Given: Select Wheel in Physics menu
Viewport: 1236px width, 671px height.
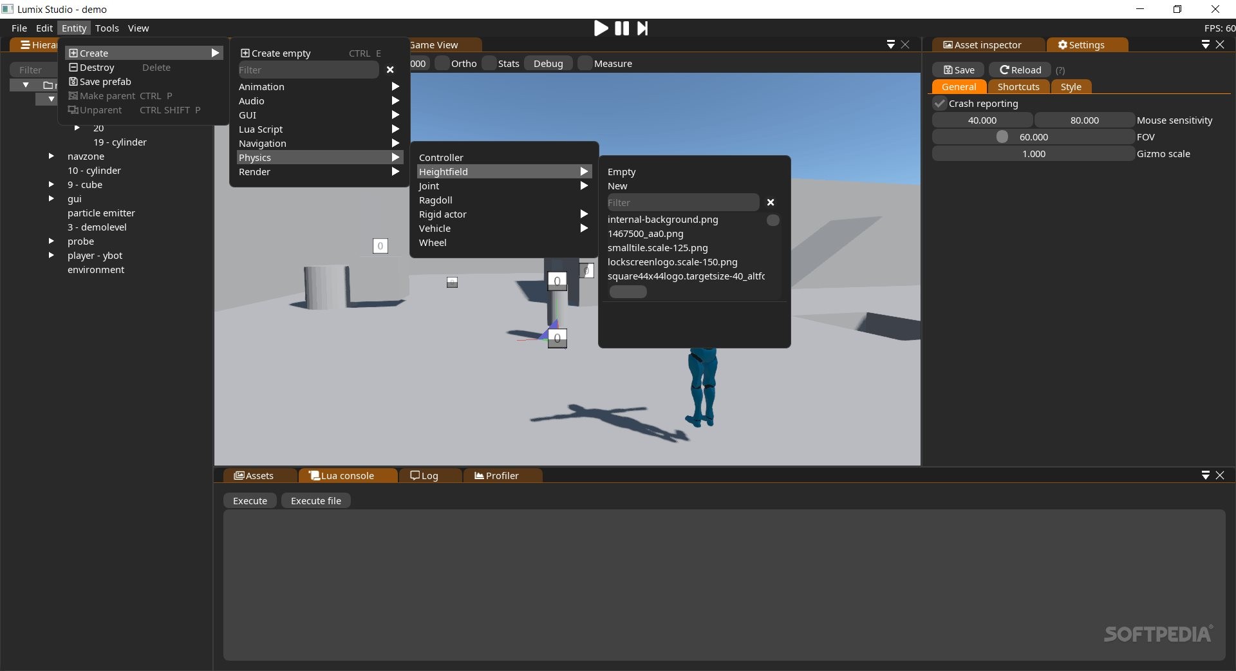Looking at the screenshot, I should click(504, 243).
